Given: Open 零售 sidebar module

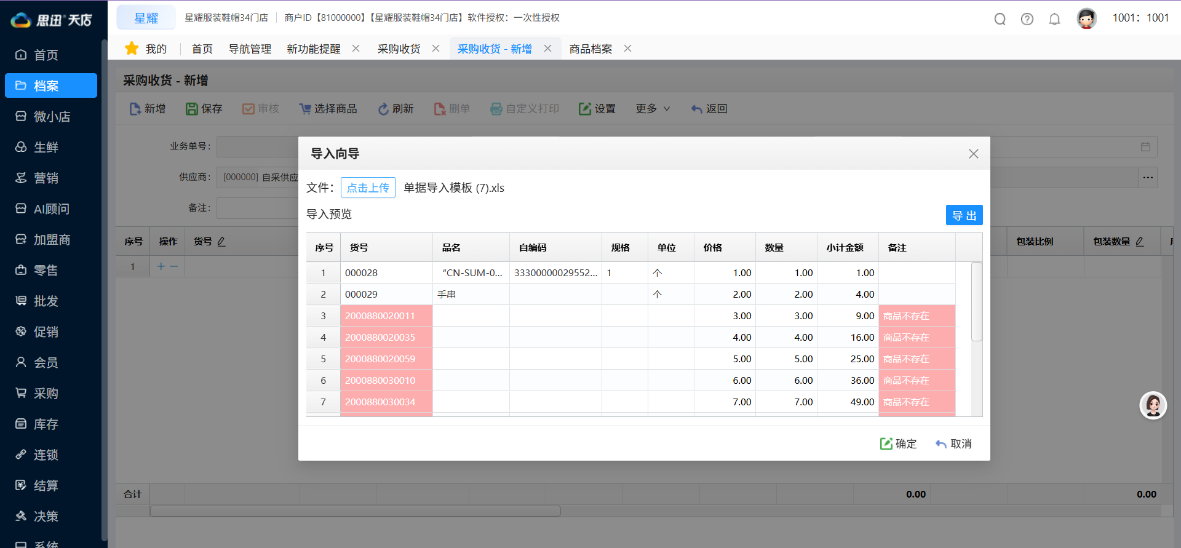Looking at the screenshot, I should (x=50, y=270).
